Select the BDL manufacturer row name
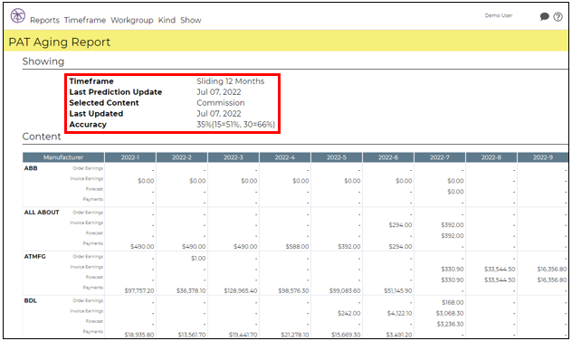The image size is (572, 341). pyautogui.click(x=31, y=300)
